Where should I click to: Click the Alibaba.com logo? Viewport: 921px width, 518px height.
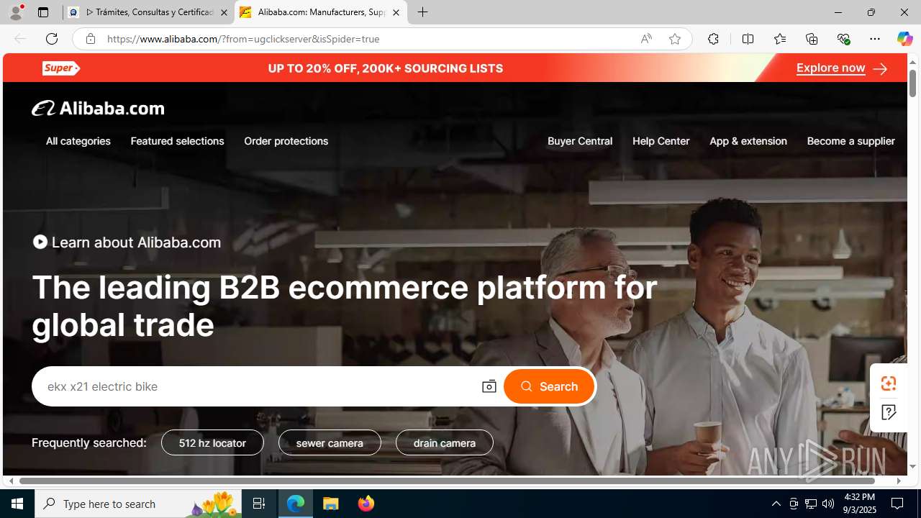click(x=98, y=108)
